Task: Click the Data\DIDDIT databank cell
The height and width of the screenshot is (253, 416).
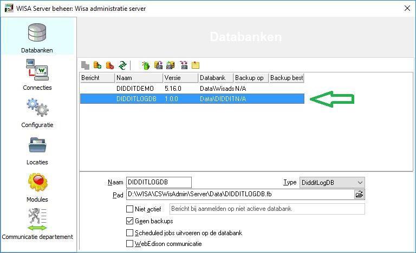Action: tap(217, 99)
